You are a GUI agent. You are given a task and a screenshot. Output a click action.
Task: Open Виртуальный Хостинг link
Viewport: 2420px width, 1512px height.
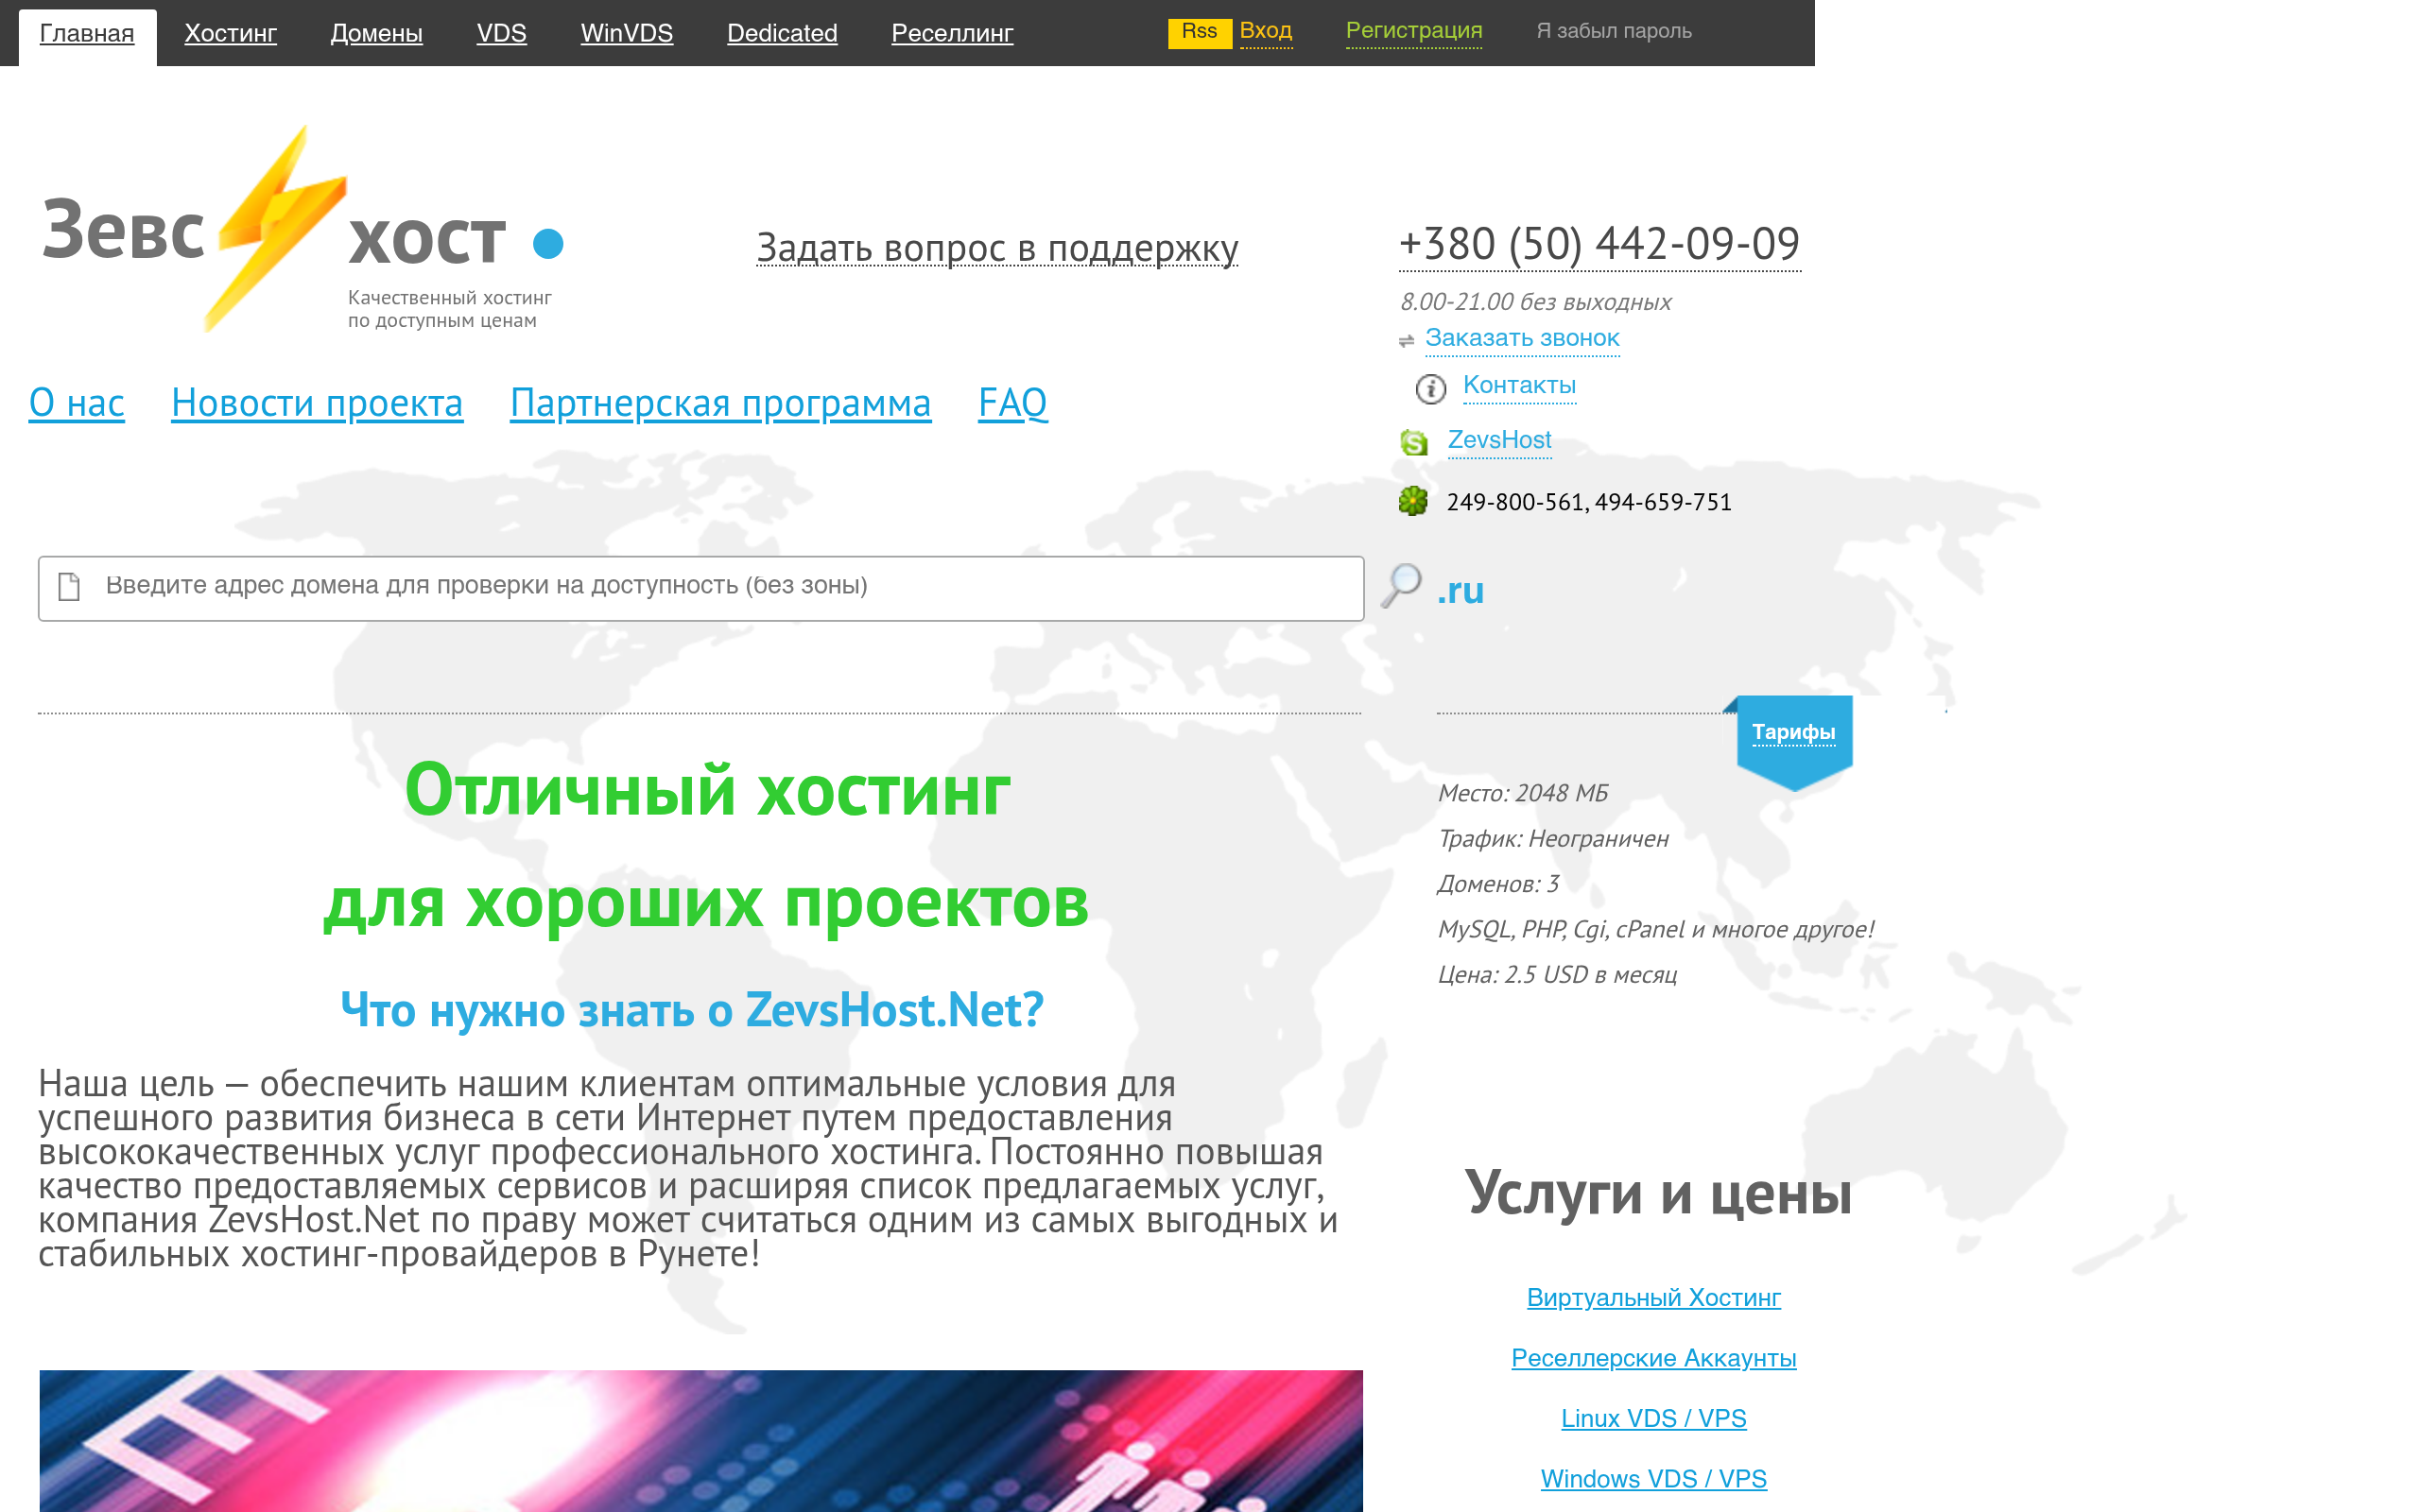pos(1653,1298)
